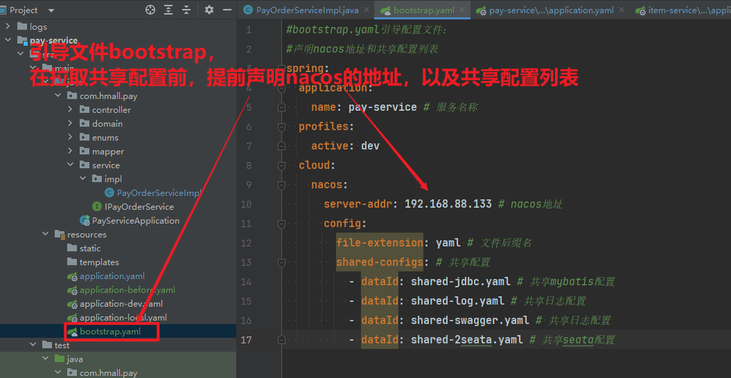Click the Select Opened File target icon
Viewport: 731px width, 378px height.
click(x=150, y=10)
